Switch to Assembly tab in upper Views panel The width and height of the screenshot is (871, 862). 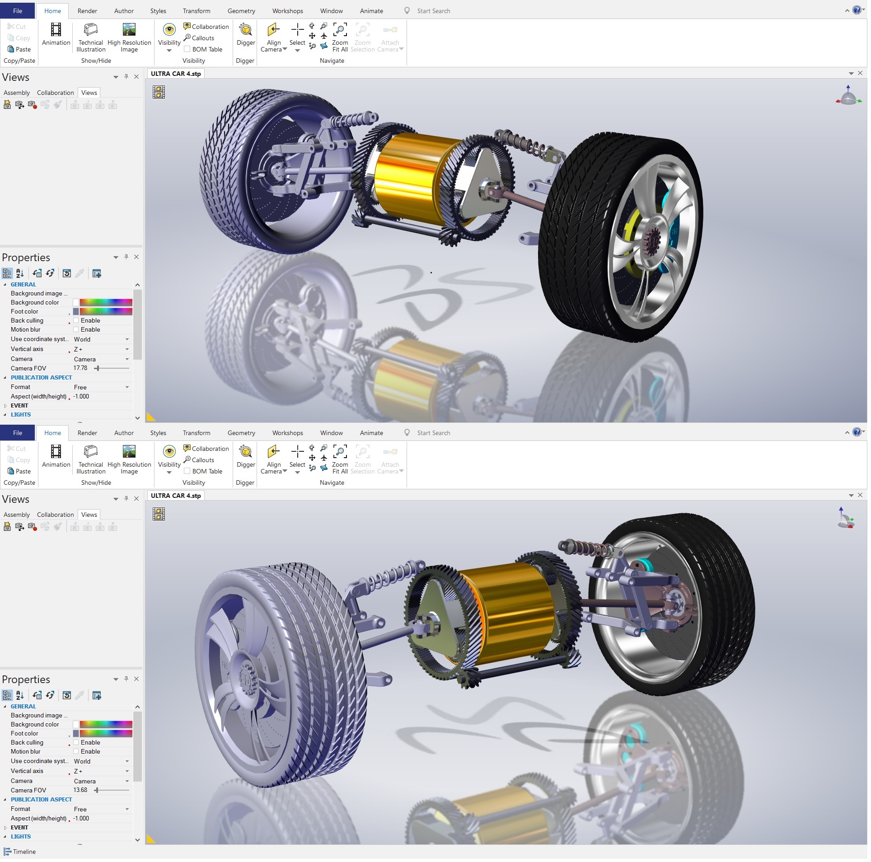(17, 93)
